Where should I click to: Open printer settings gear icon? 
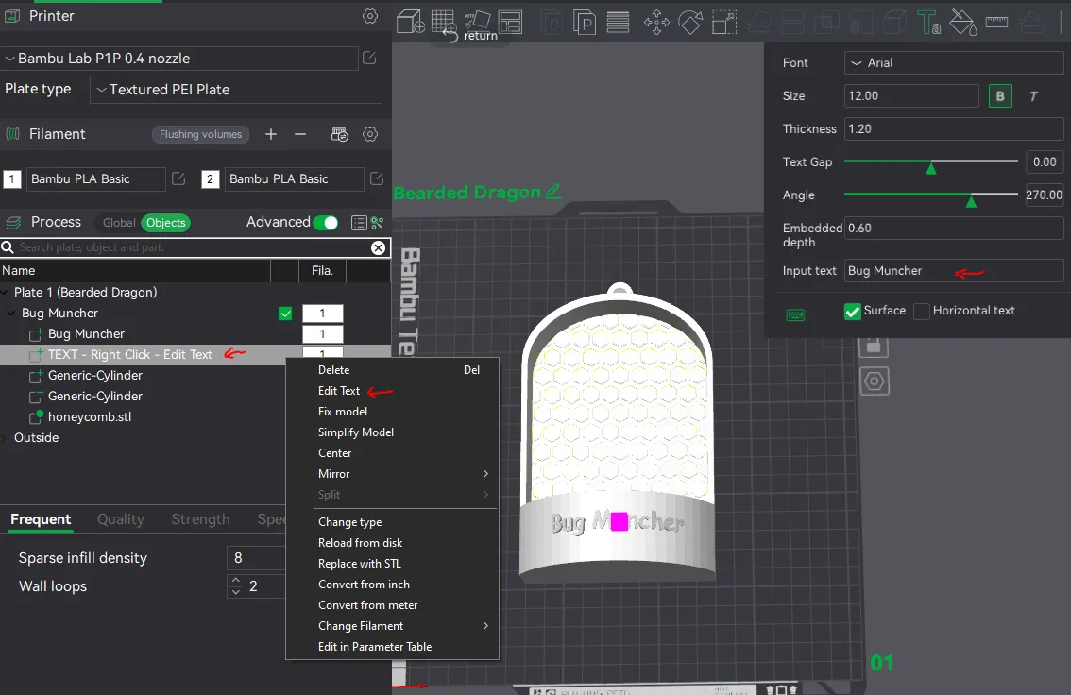[370, 17]
